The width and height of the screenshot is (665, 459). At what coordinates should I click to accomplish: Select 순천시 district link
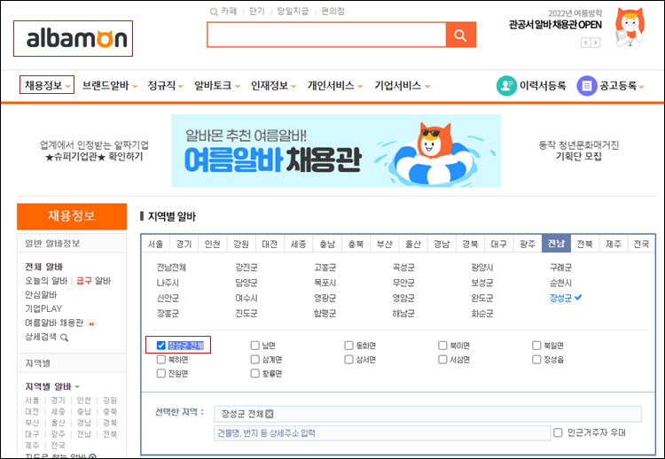click(560, 283)
